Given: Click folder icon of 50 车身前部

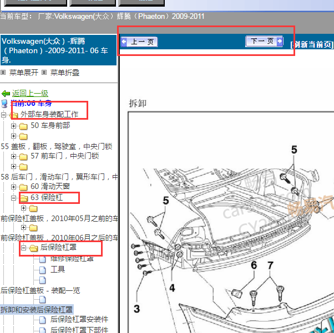Looking at the screenshot, I should 23,126.
